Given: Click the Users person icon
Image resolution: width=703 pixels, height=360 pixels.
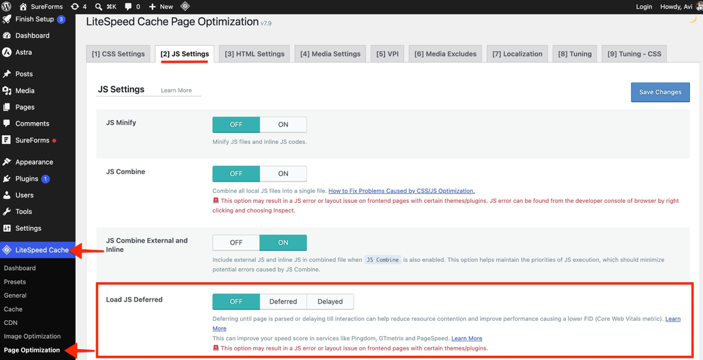Looking at the screenshot, I should pos(7,195).
